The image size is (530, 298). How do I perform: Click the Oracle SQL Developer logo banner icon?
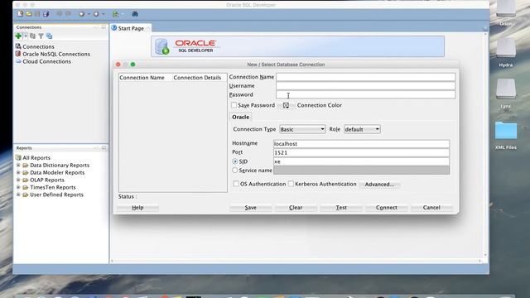(161, 46)
